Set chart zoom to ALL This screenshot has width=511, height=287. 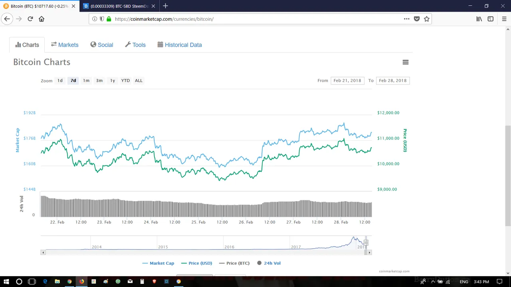point(139,81)
